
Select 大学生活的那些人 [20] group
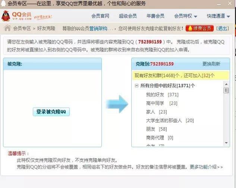coord(170,120)
